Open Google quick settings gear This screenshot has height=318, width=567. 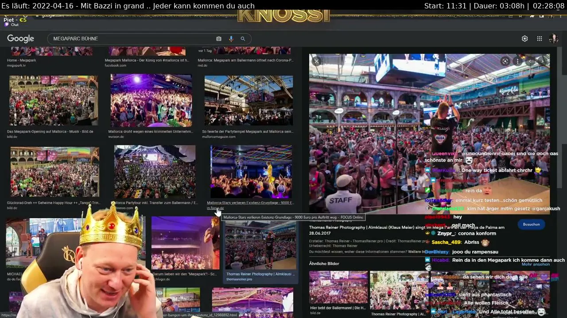(524, 39)
